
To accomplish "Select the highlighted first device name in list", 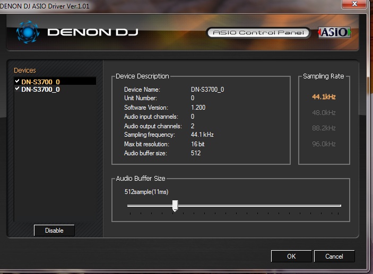I will tap(41, 82).
